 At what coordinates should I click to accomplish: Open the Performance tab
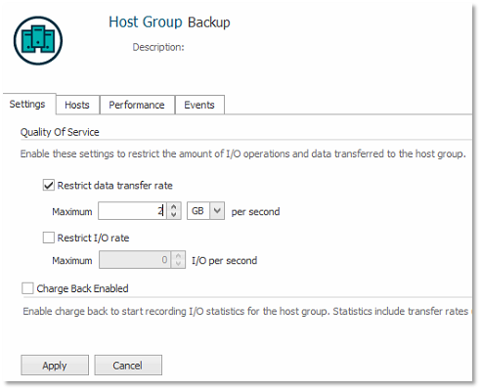tap(137, 105)
